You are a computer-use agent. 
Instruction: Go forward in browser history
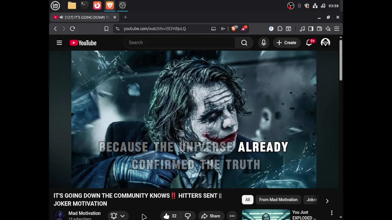click(64, 29)
